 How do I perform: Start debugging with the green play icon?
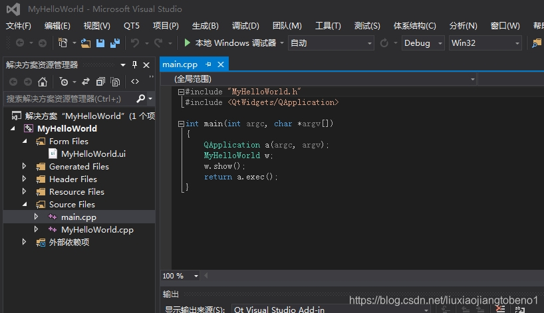[188, 43]
